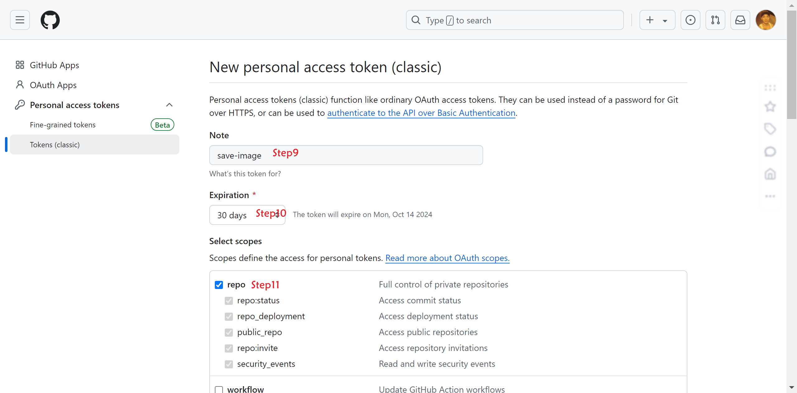Uncheck the repo scope checkbox
The width and height of the screenshot is (797, 393).
[219, 285]
